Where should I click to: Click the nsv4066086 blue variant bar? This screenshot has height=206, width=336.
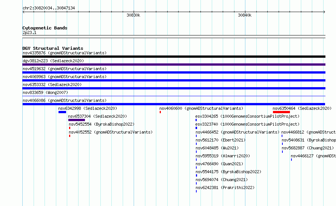pyautogui.click(x=174, y=104)
